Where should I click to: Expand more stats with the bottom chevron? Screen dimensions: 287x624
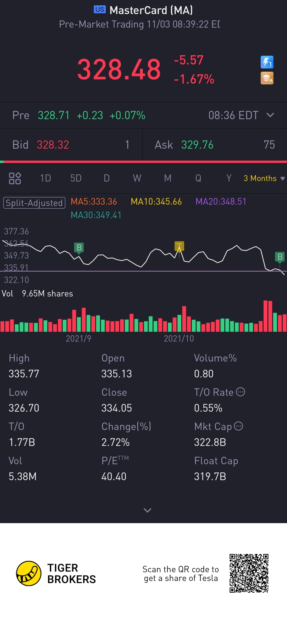[147, 510]
